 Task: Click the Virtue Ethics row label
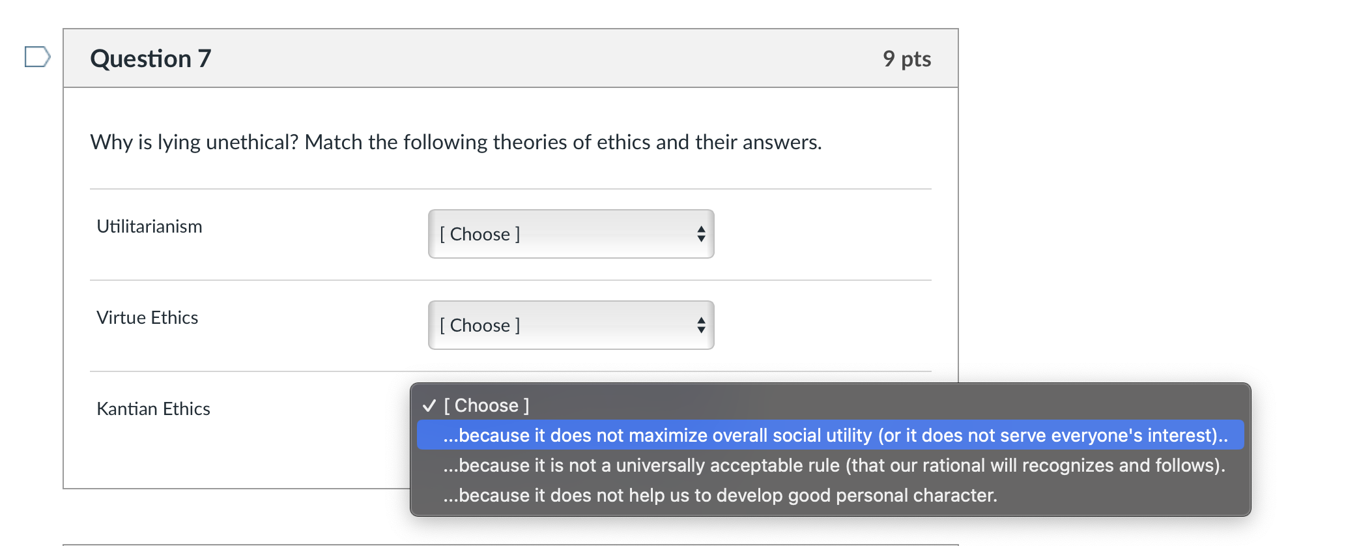pyautogui.click(x=147, y=318)
